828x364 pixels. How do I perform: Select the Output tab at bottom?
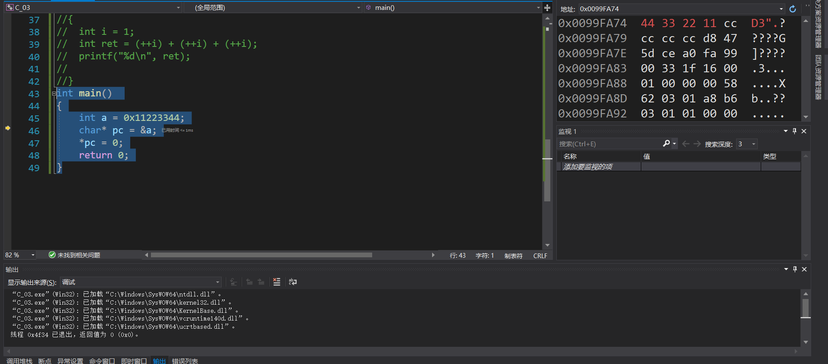click(160, 361)
